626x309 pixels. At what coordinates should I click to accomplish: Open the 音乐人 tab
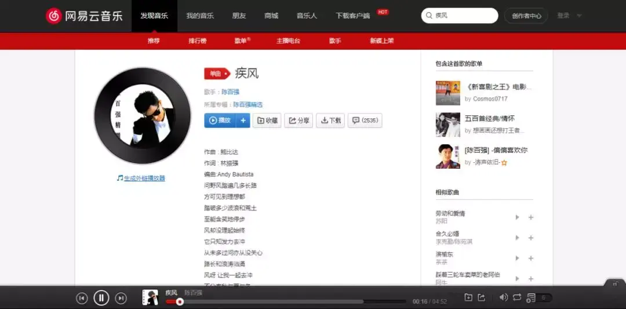(307, 16)
